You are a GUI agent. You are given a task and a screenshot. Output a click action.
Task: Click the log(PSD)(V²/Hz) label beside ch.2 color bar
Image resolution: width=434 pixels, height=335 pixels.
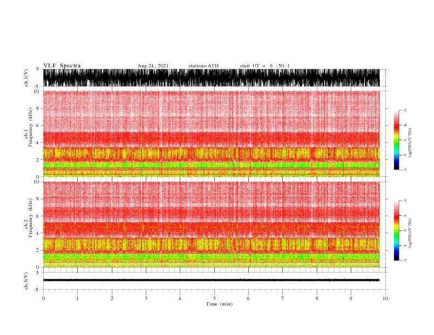410,233
